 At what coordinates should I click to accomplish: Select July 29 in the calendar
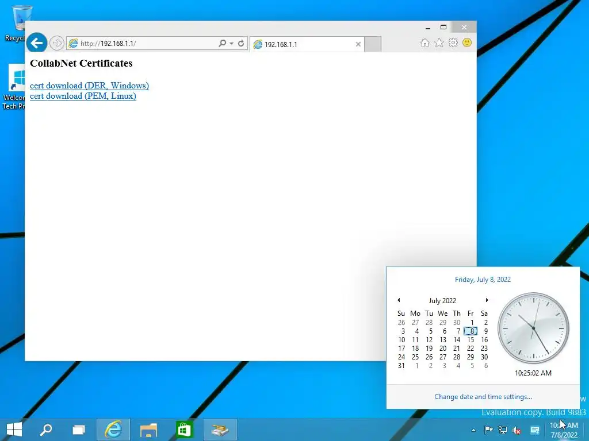471,357
